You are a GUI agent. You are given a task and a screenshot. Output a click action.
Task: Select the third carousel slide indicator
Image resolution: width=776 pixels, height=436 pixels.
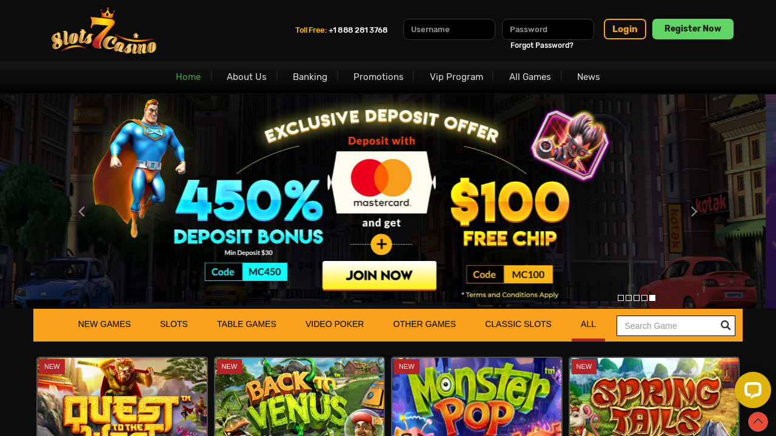(637, 298)
